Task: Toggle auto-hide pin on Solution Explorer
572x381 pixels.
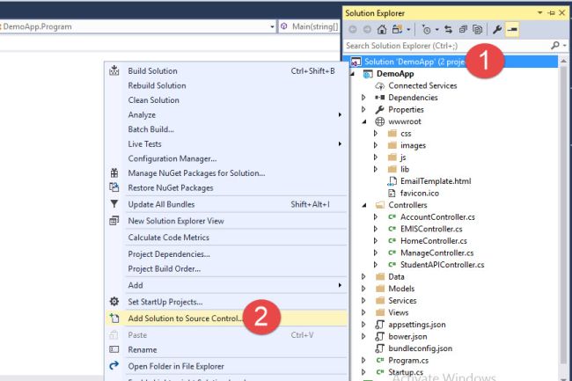Action: click(x=551, y=13)
